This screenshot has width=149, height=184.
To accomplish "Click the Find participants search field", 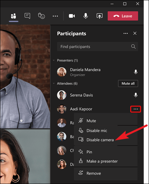I will (98, 47).
